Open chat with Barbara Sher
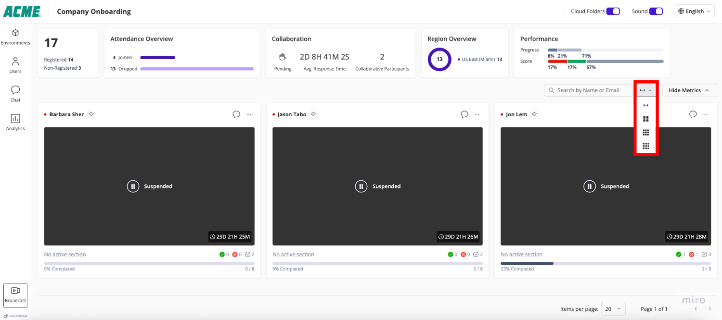722x320 pixels. coord(236,114)
